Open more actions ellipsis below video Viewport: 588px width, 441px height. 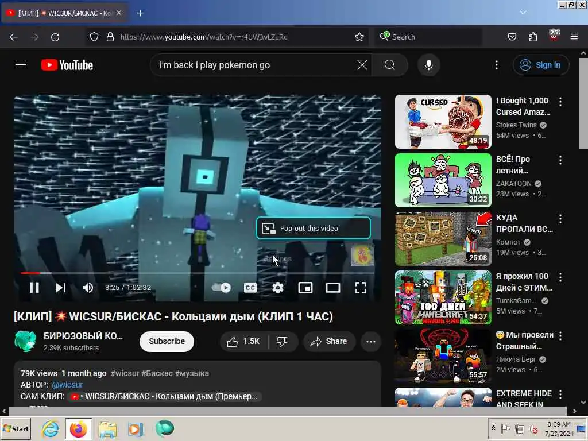point(370,341)
